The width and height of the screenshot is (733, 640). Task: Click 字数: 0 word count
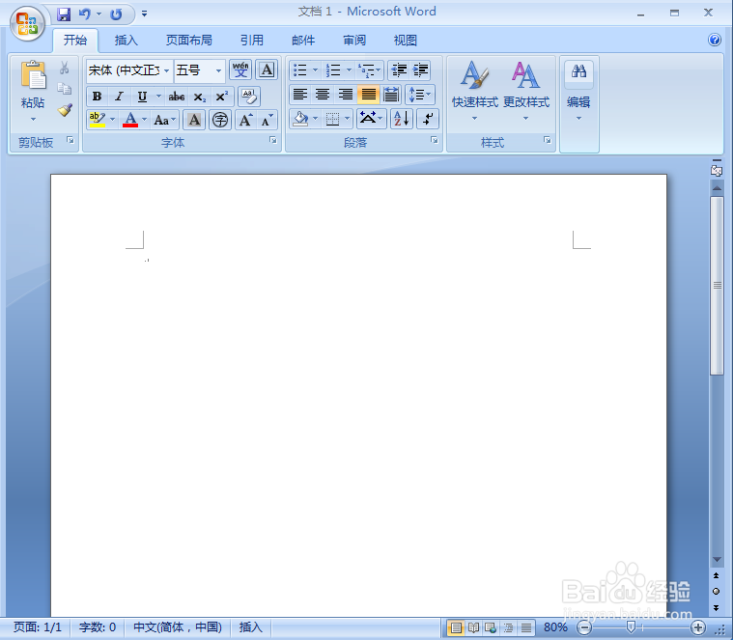tap(98, 627)
